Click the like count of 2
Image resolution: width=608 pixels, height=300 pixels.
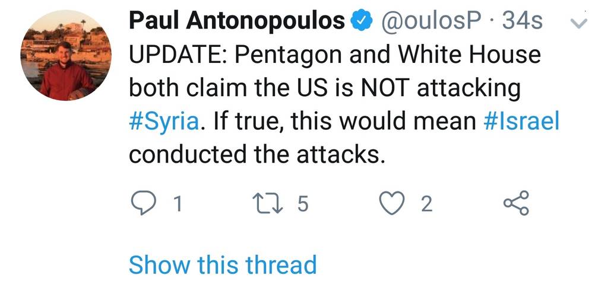coord(426,204)
